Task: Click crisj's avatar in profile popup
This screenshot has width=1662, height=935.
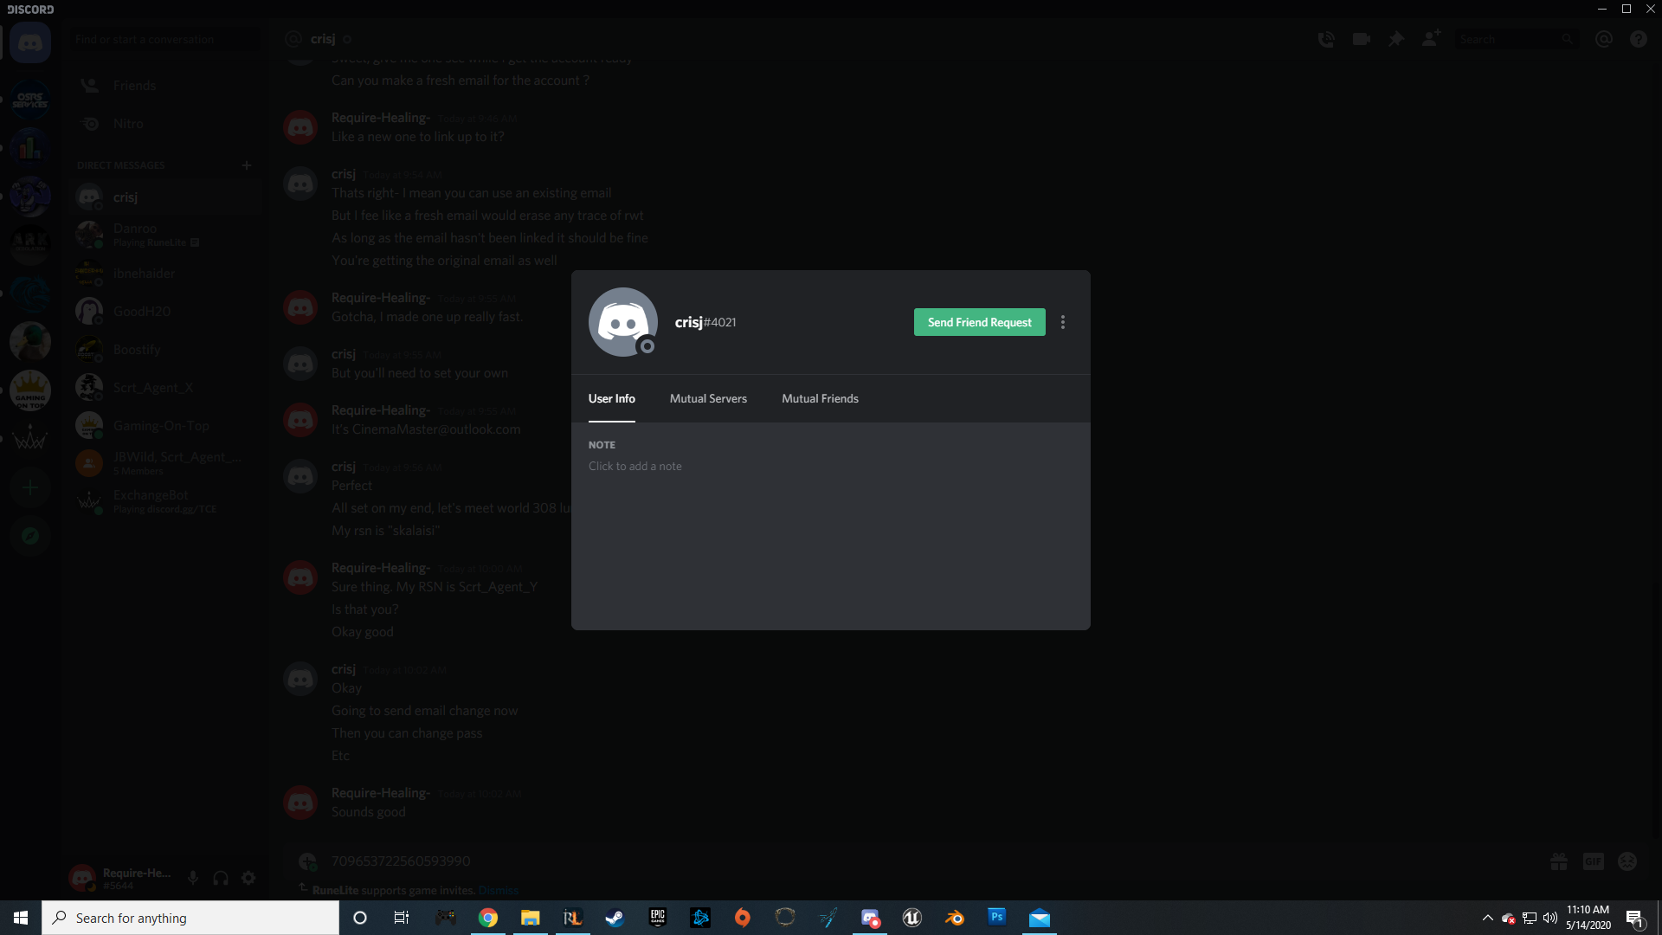Action: (x=622, y=322)
